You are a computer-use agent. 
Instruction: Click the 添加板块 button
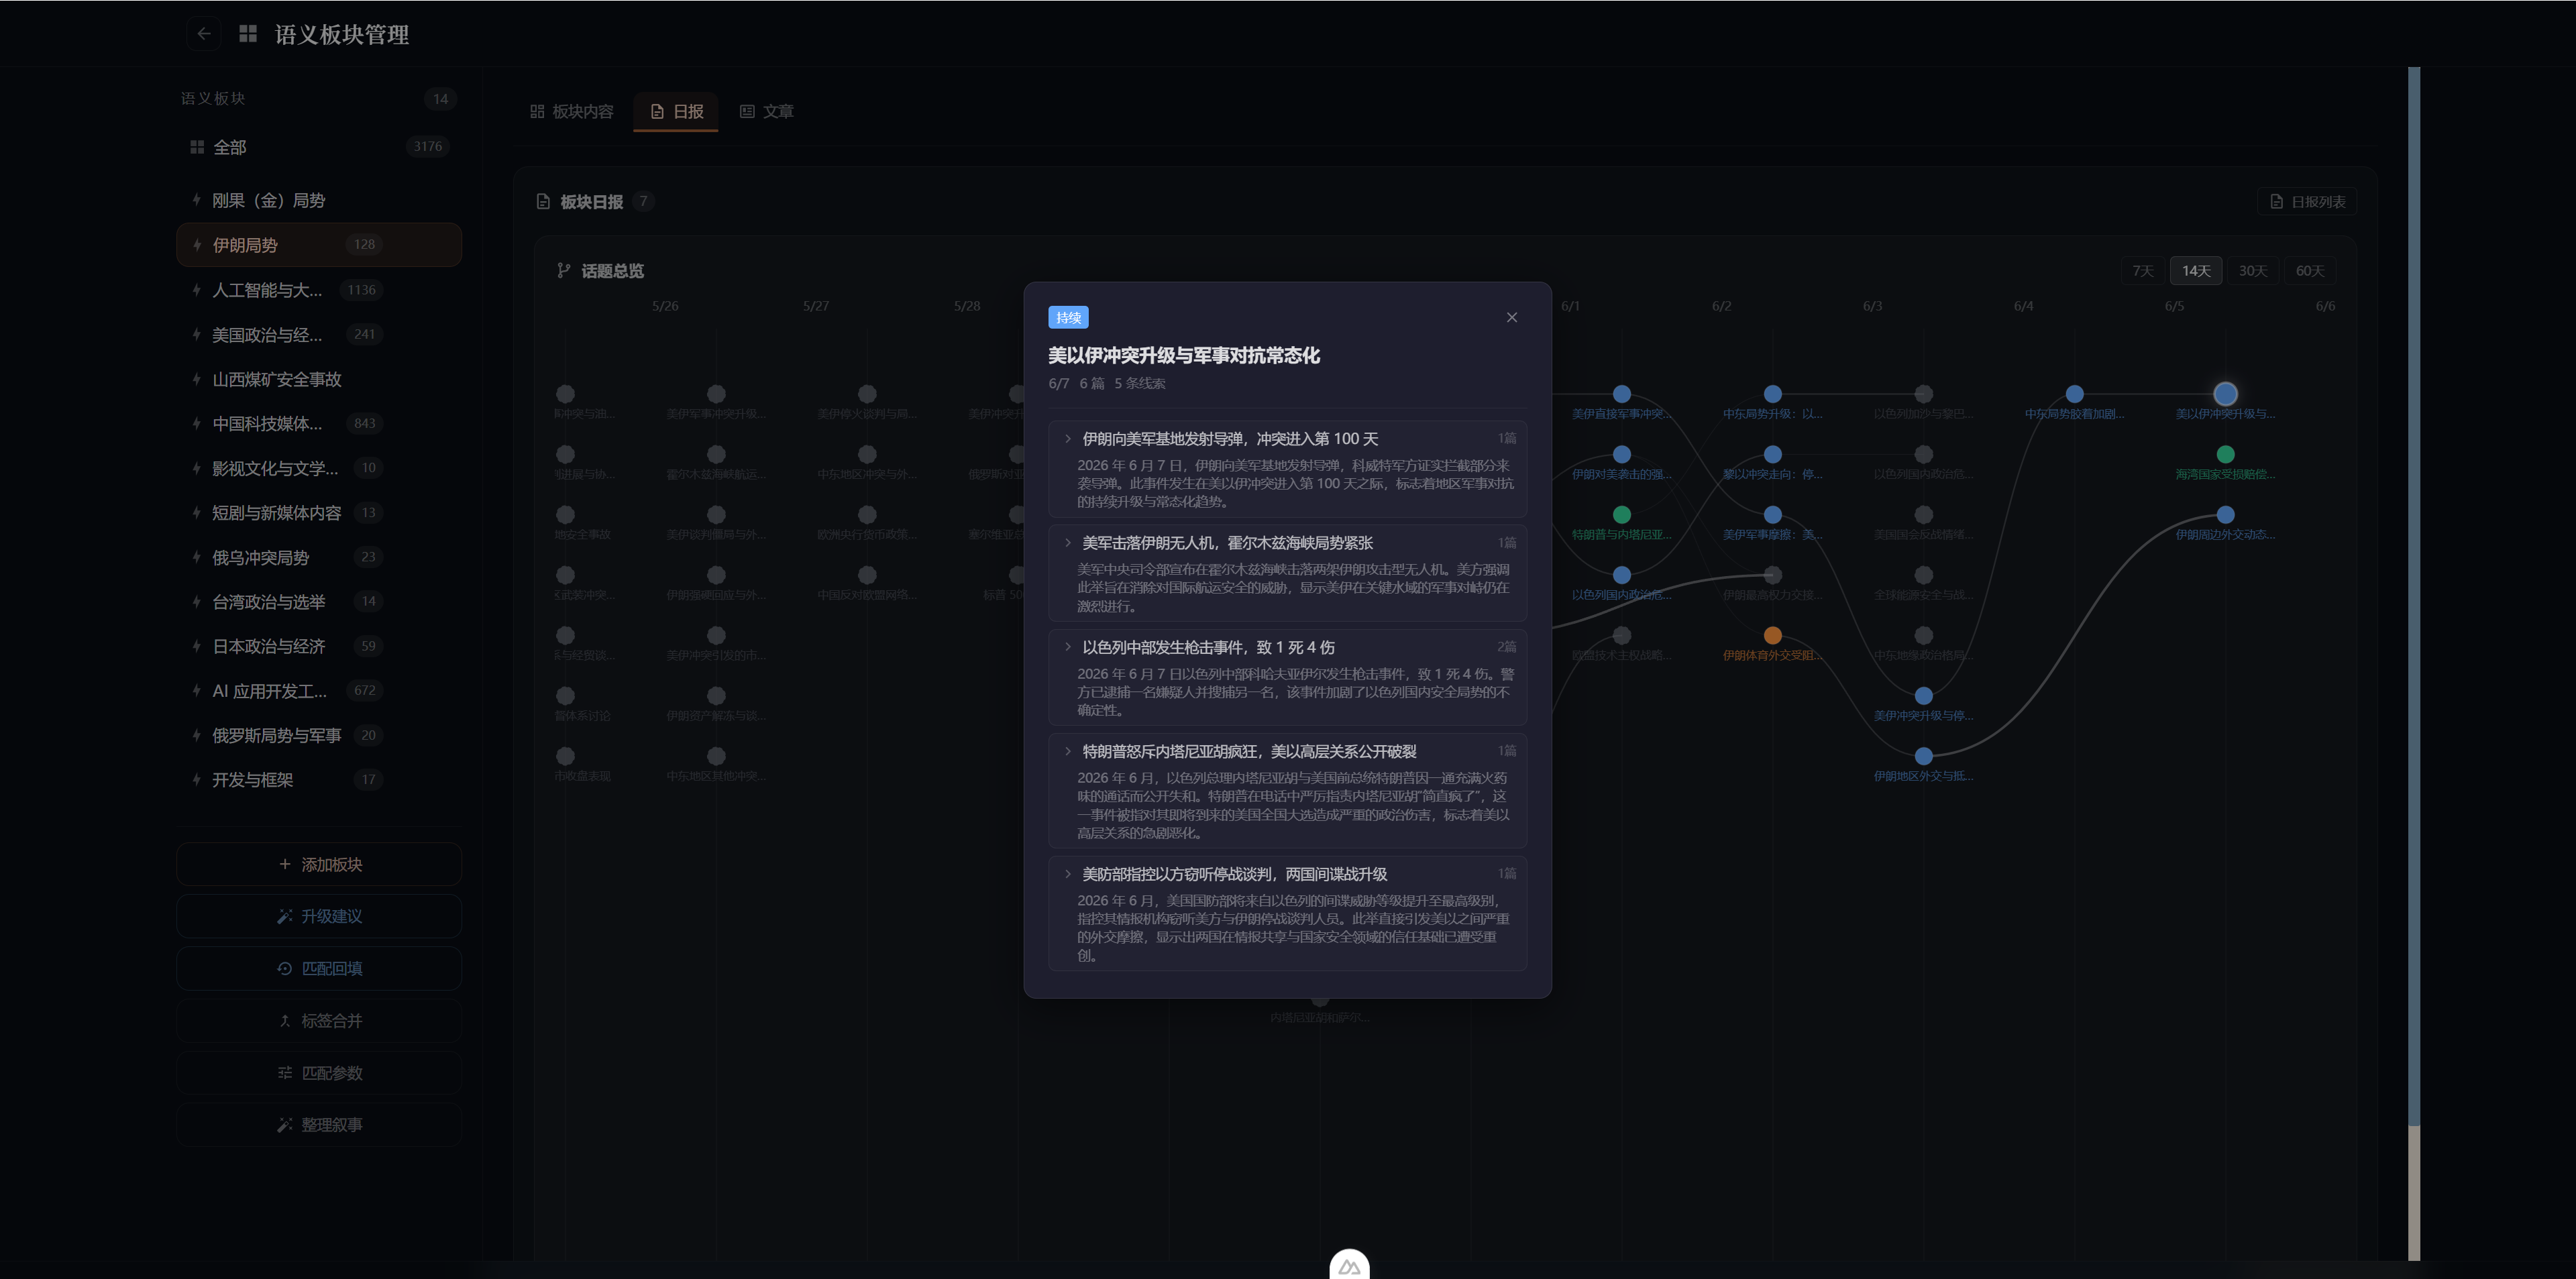(319, 864)
